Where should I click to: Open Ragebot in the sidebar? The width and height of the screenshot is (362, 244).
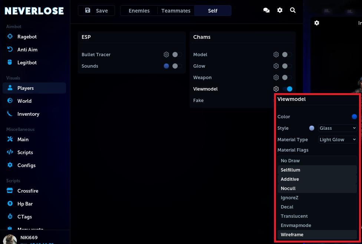(x=27, y=37)
